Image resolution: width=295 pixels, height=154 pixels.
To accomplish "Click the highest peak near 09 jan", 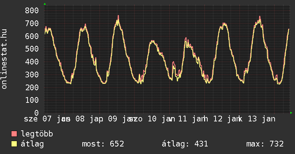I will (x=118, y=16).
